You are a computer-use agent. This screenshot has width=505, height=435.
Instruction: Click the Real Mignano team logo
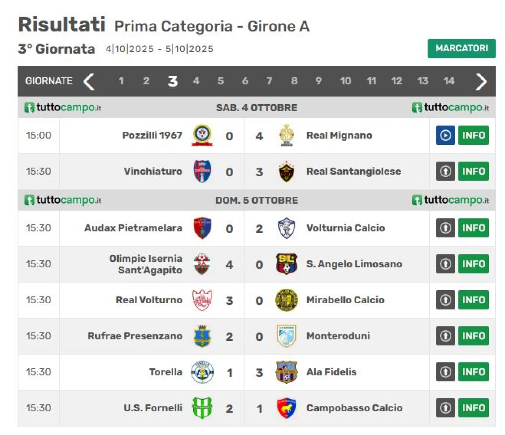coord(286,135)
